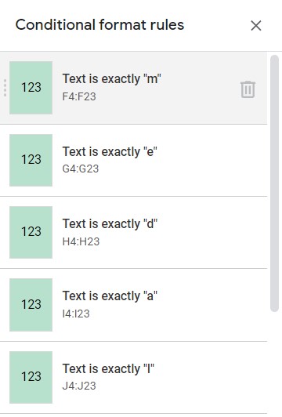Close the Conditional format rules panel

pyautogui.click(x=256, y=26)
